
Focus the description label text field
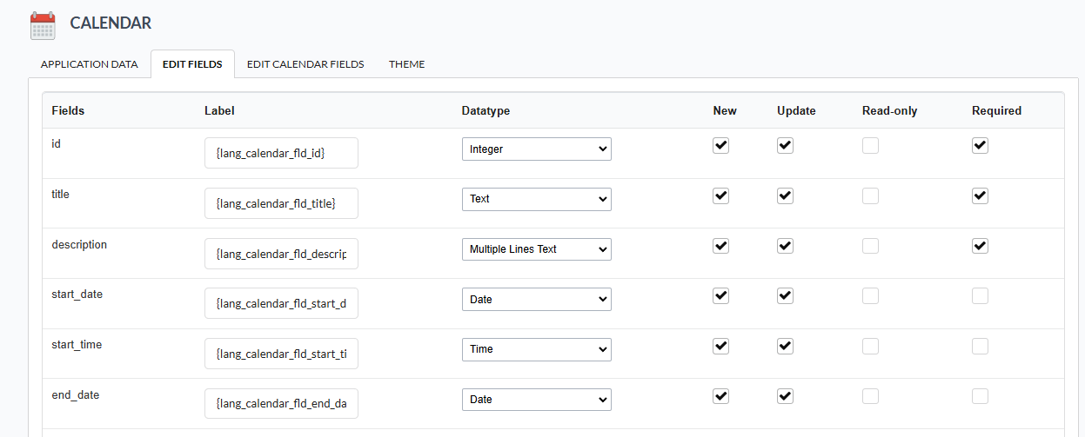[x=281, y=254]
